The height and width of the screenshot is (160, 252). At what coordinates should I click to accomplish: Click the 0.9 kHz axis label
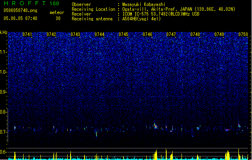(x=3, y=92)
